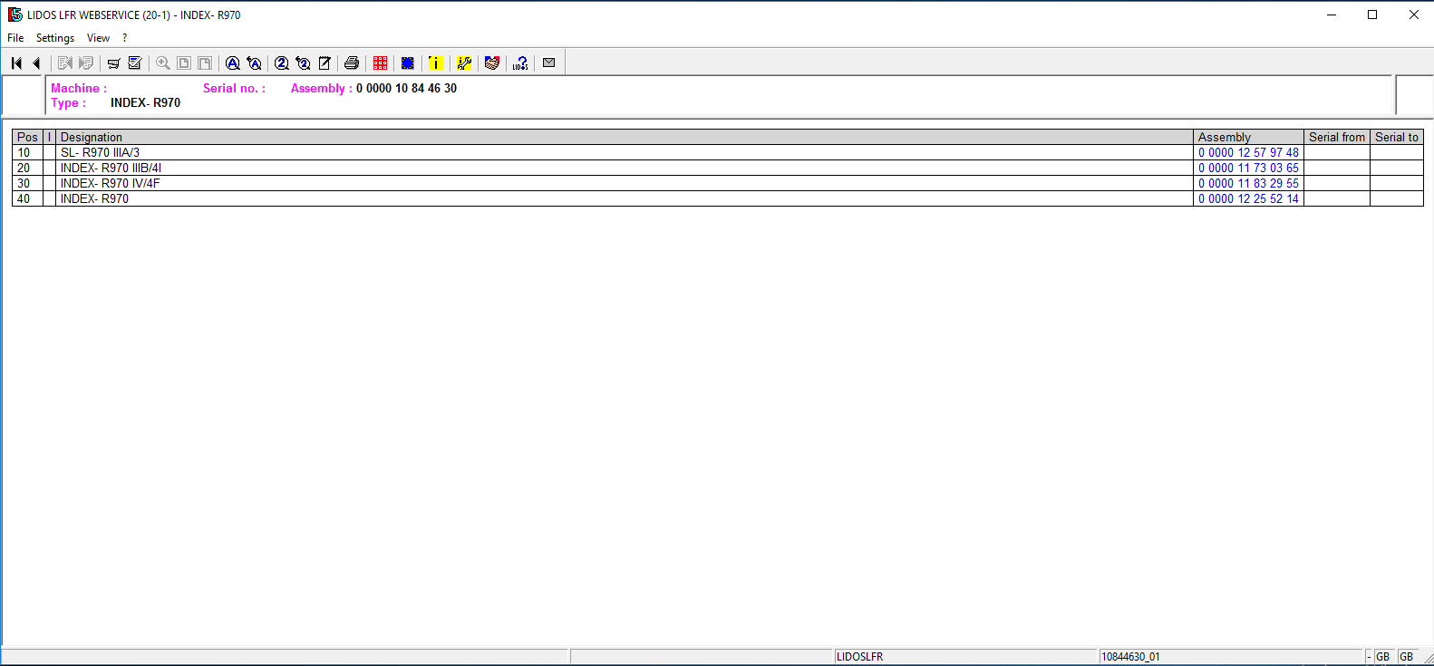This screenshot has height=666, width=1434.
Task: Click the blue dotted square icon
Action: [408, 63]
